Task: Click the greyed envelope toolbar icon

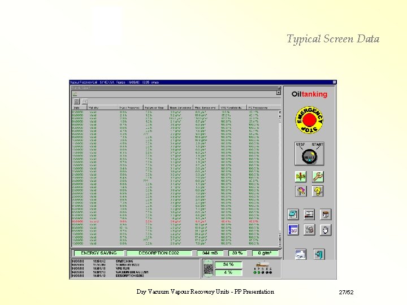Action: click(85, 102)
